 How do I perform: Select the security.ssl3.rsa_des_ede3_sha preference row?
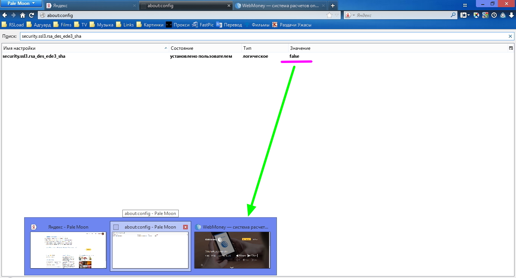(258, 56)
